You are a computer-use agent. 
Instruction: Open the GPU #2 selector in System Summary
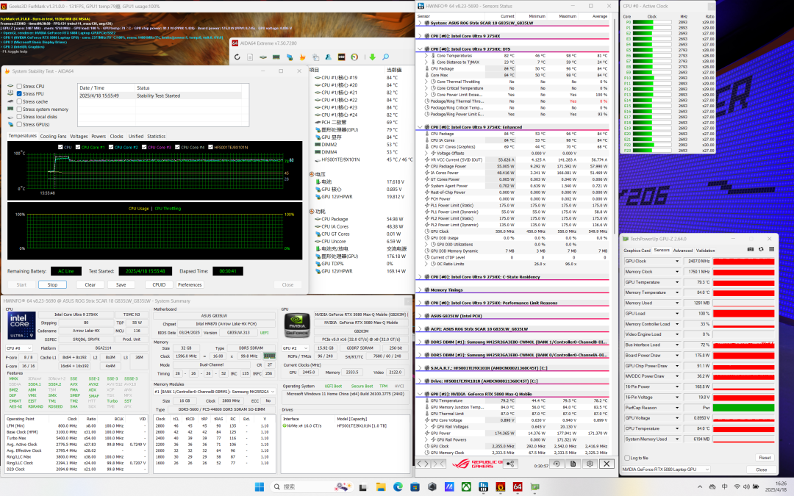(296, 348)
